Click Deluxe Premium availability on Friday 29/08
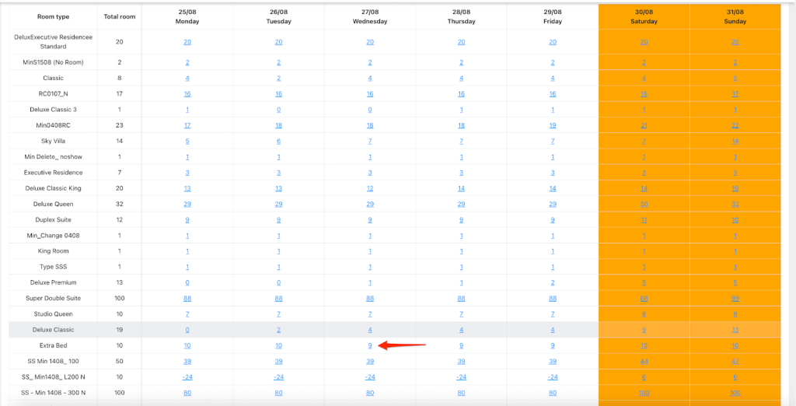Viewport: 796px width, 406px height. tap(553, 282)
